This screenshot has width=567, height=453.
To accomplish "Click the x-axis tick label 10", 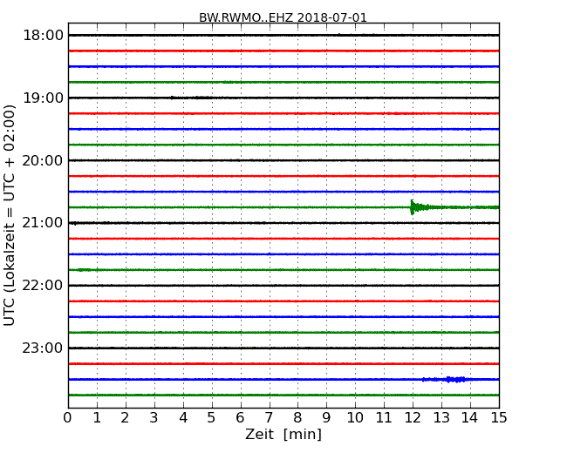I will tap(355, 418).
